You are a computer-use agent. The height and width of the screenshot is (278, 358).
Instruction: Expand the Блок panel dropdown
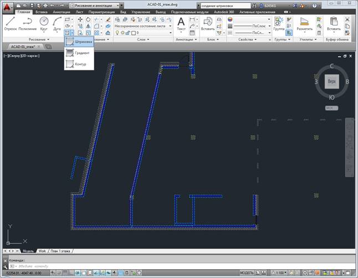pyautogui.click(x=213, y=39)
